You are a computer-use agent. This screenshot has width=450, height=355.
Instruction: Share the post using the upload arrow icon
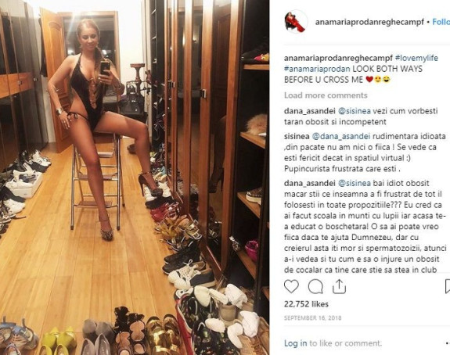click(x=339, y=286)
